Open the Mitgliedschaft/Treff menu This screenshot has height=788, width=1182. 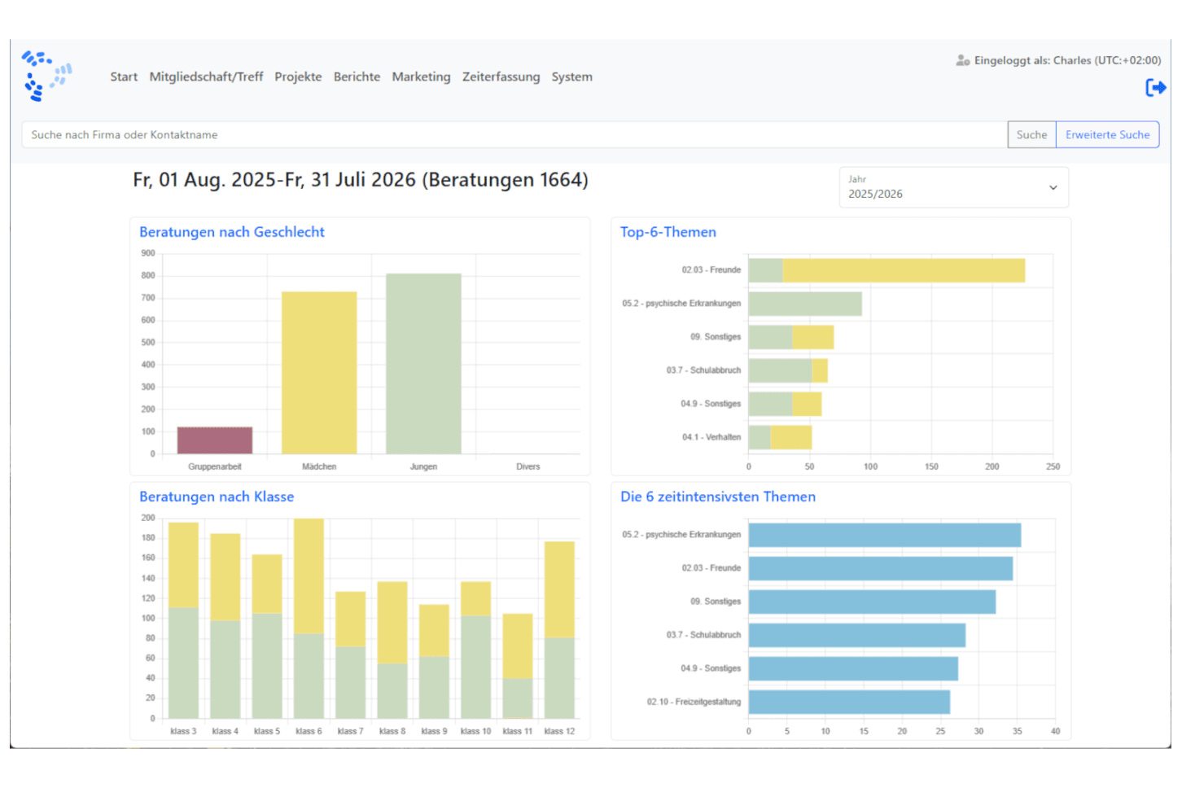206,77
